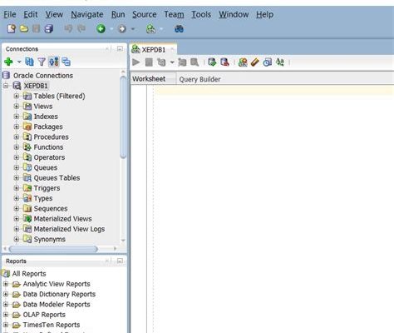Expand Analytic View Reports folder

tap(6, 284)
